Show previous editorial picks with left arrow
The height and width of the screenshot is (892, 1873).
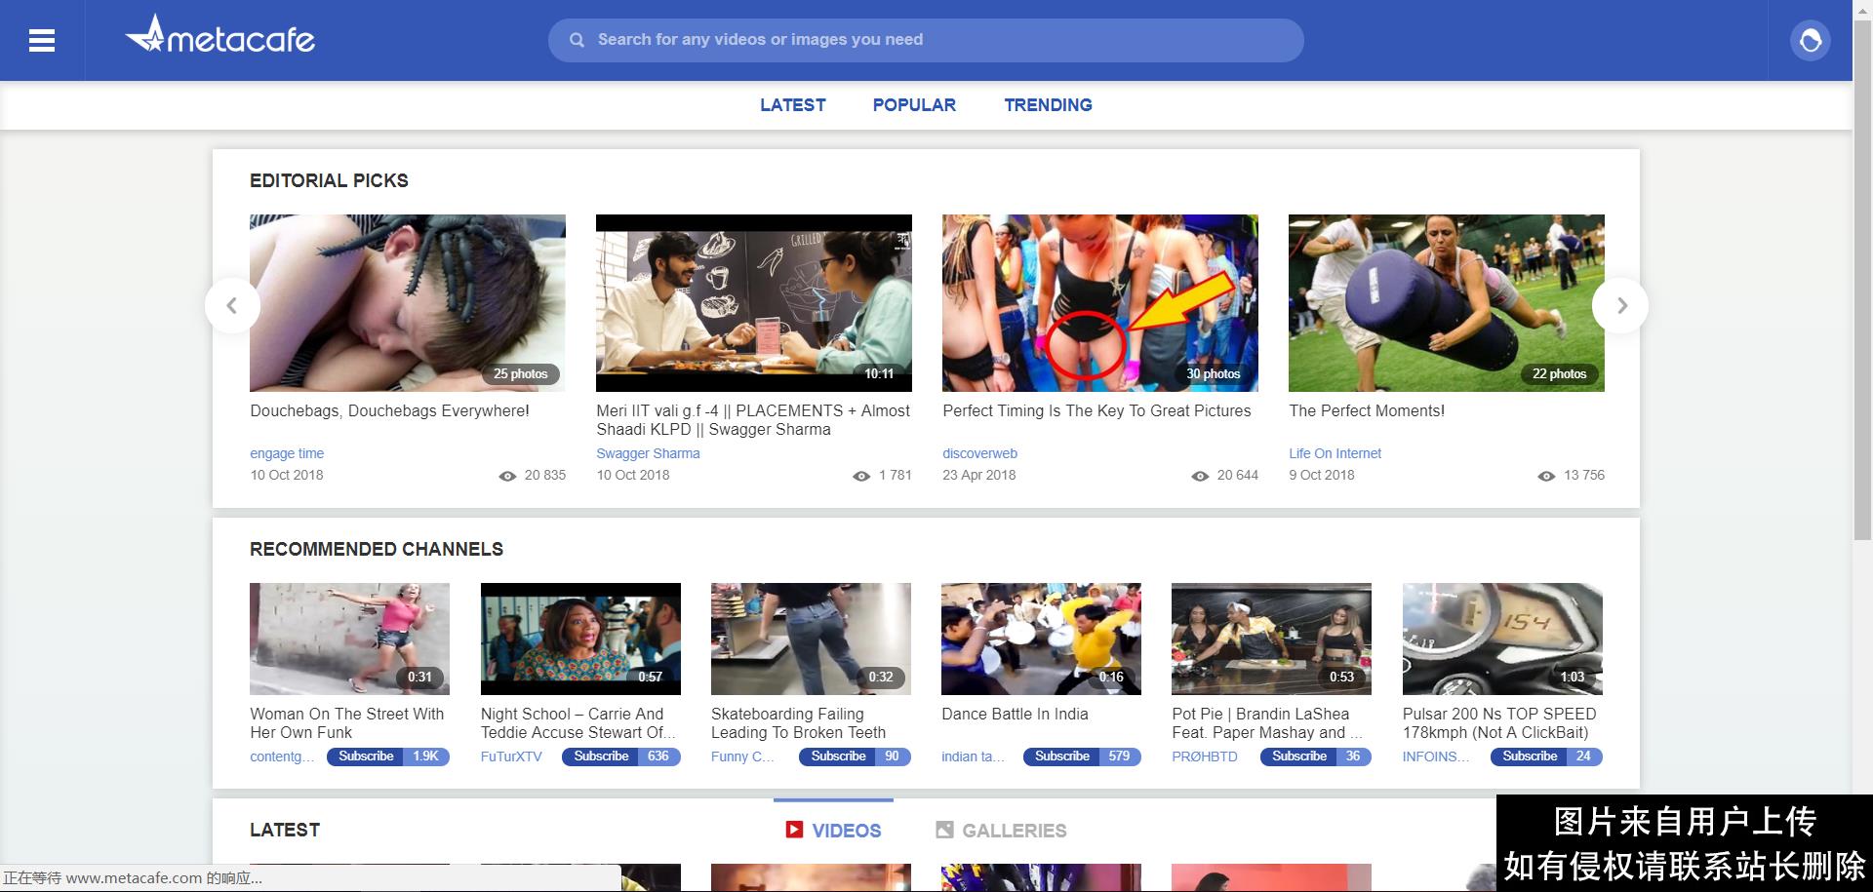[232, 306]
